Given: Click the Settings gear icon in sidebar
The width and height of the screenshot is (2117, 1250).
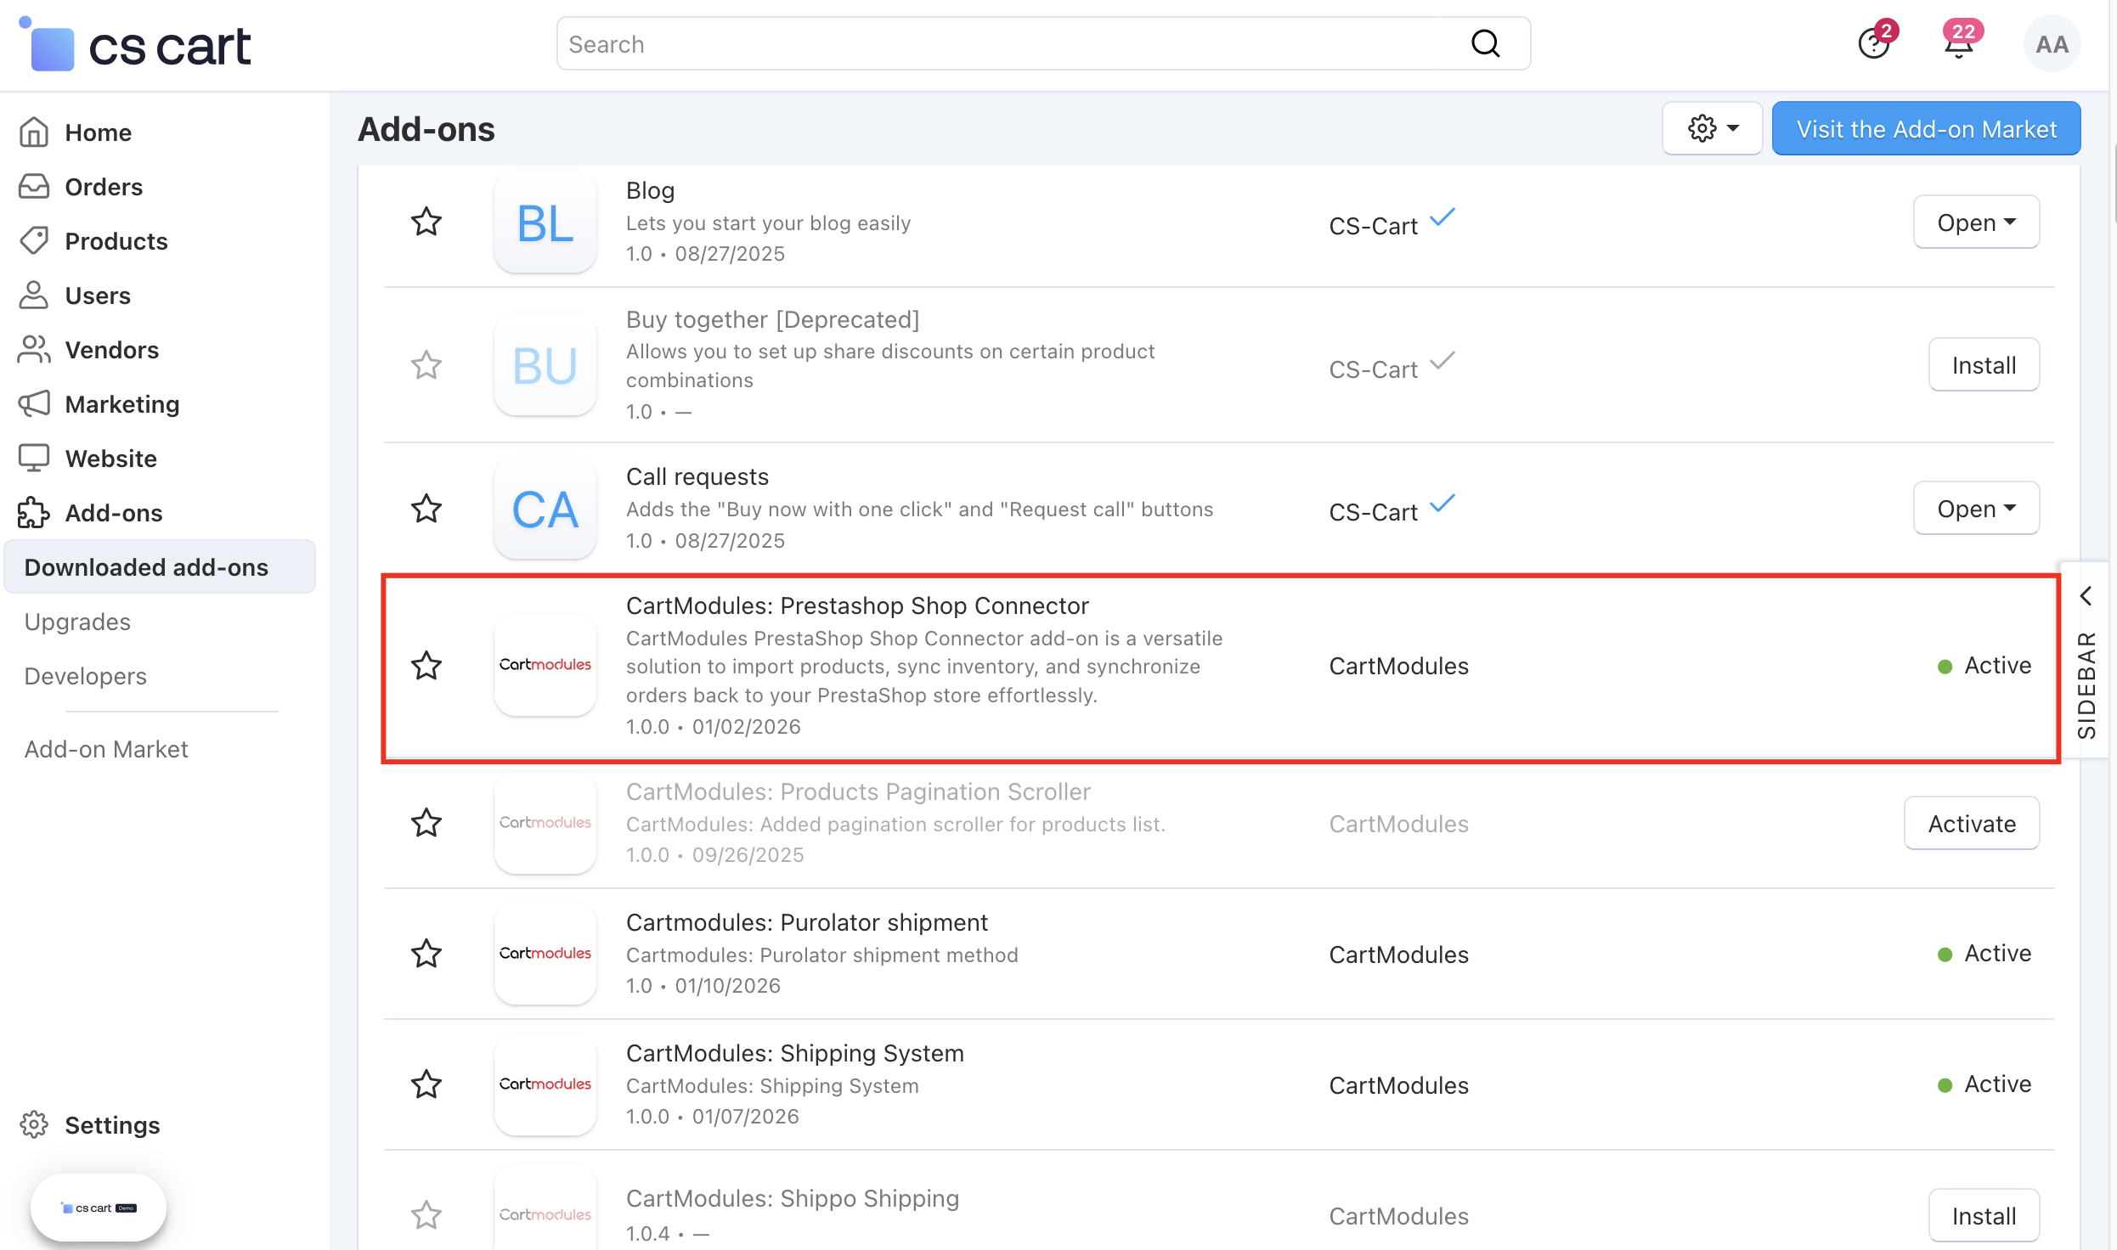Looking at the screenshot, I should 34,1124.
